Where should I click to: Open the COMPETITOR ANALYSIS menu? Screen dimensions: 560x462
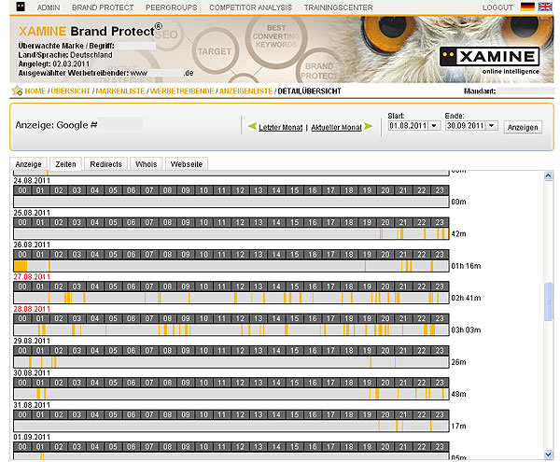point(251,7)
